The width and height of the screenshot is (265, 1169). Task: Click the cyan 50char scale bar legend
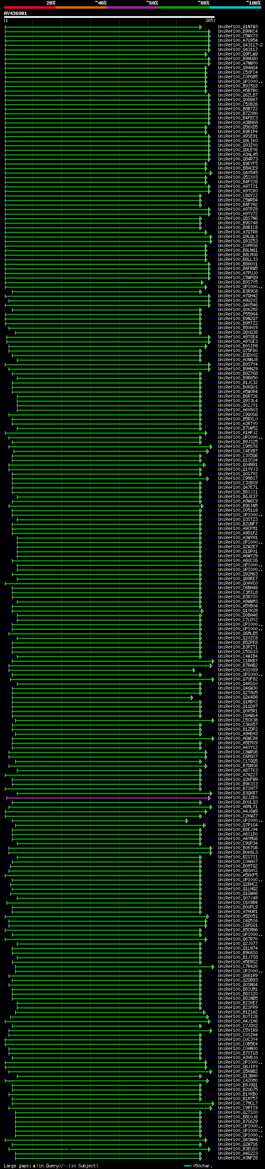click(188, 1165)
